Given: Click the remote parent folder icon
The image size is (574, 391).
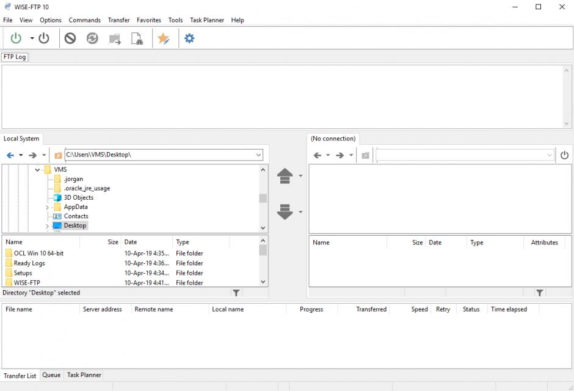Looking at the screenshot, I should click(365, 156).
